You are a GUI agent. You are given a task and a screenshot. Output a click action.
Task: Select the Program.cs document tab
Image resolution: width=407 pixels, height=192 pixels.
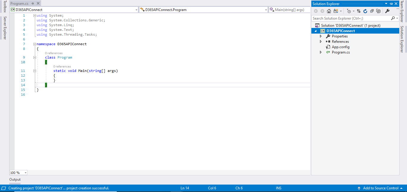coord(19,4)
